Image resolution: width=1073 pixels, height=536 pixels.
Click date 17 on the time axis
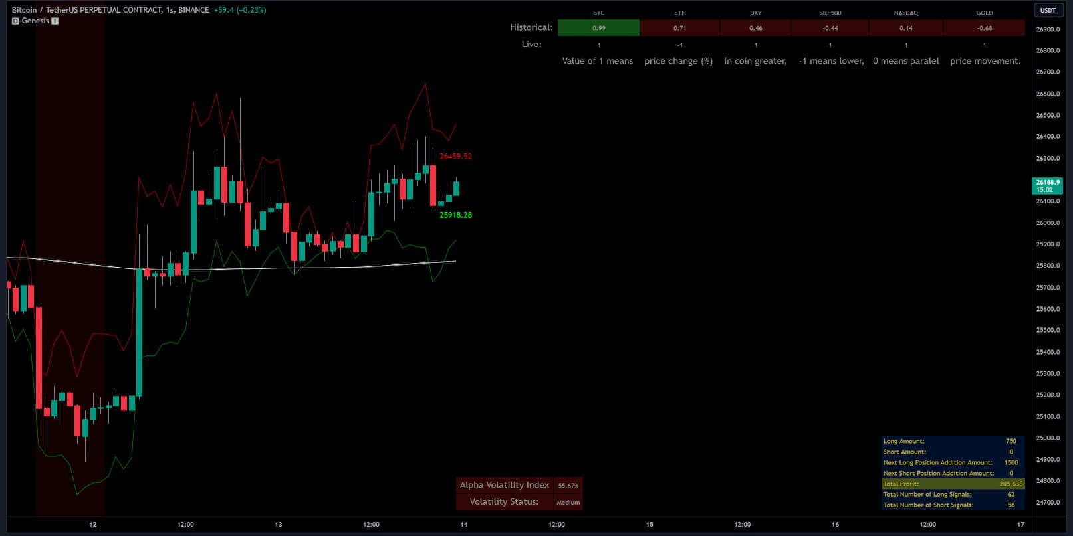pyautogui.click(x=1020, y=525)
